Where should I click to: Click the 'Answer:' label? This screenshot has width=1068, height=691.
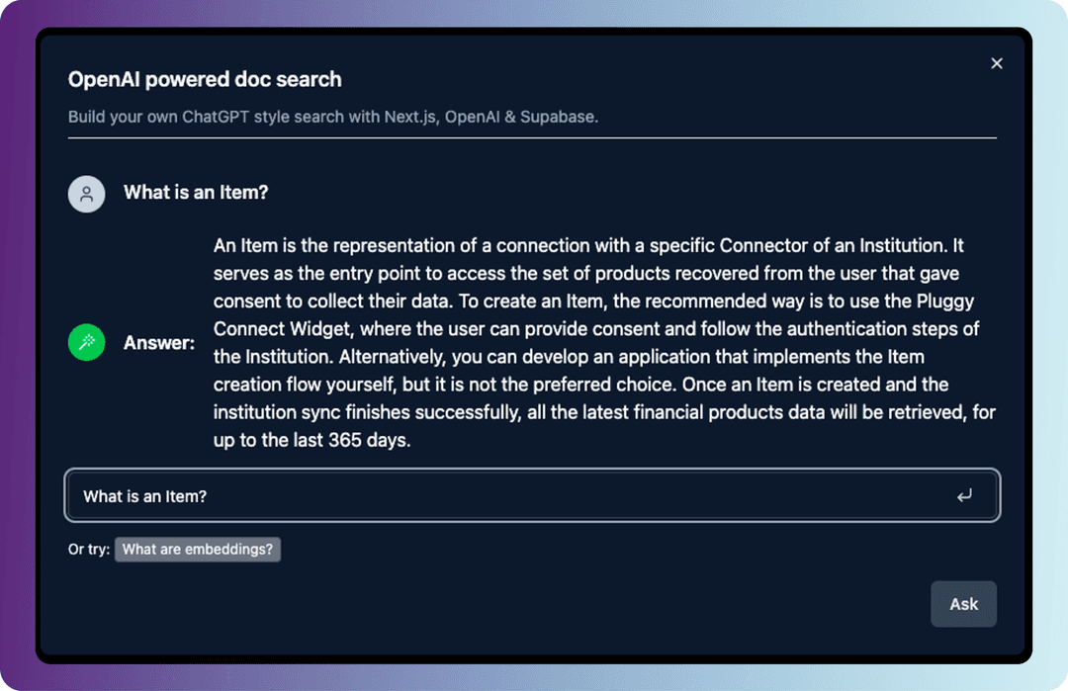[158, 342]
